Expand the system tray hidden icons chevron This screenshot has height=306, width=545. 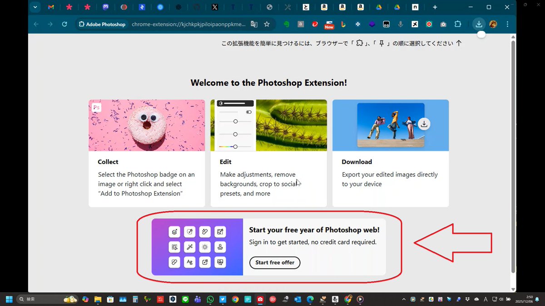coord(403,299)
